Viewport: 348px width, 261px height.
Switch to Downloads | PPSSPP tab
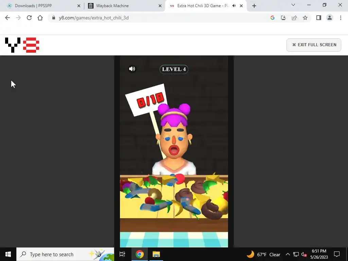point(42,6)
